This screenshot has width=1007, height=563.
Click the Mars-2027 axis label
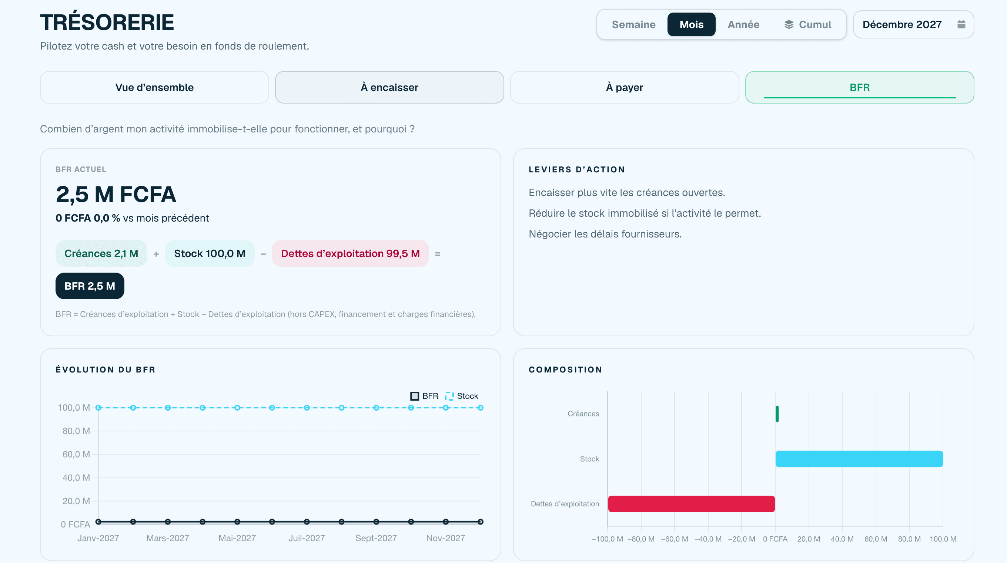point(167,538)
